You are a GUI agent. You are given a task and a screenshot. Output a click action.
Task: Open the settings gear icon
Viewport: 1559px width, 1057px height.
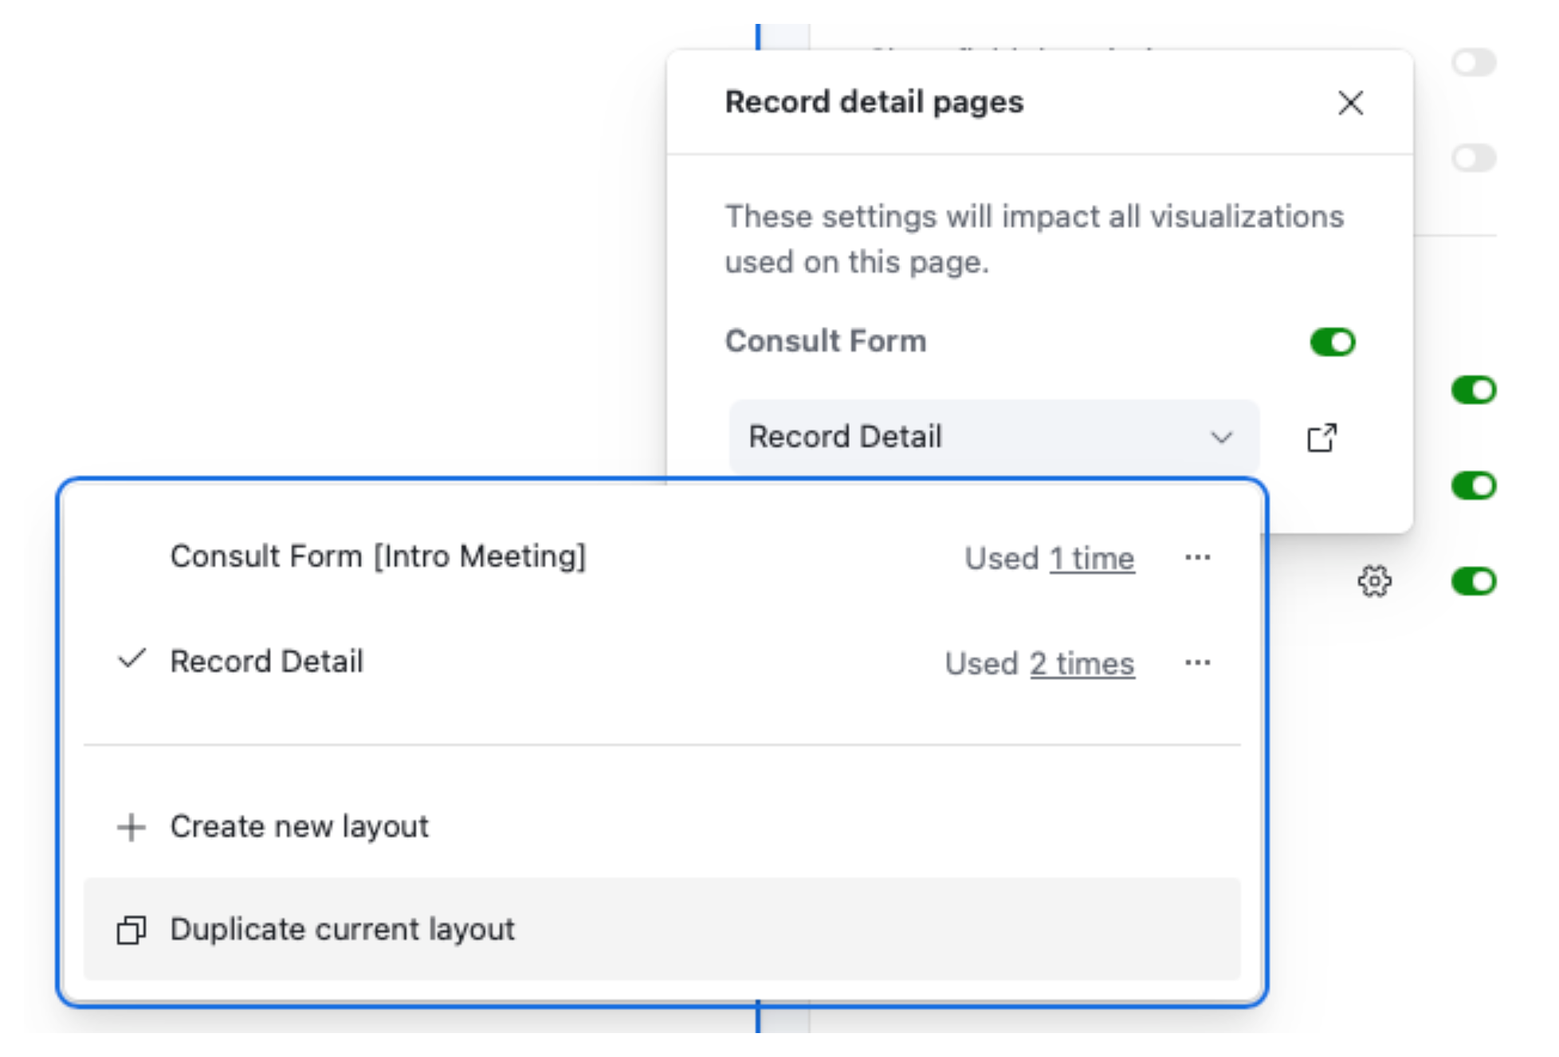(1374, 582)
